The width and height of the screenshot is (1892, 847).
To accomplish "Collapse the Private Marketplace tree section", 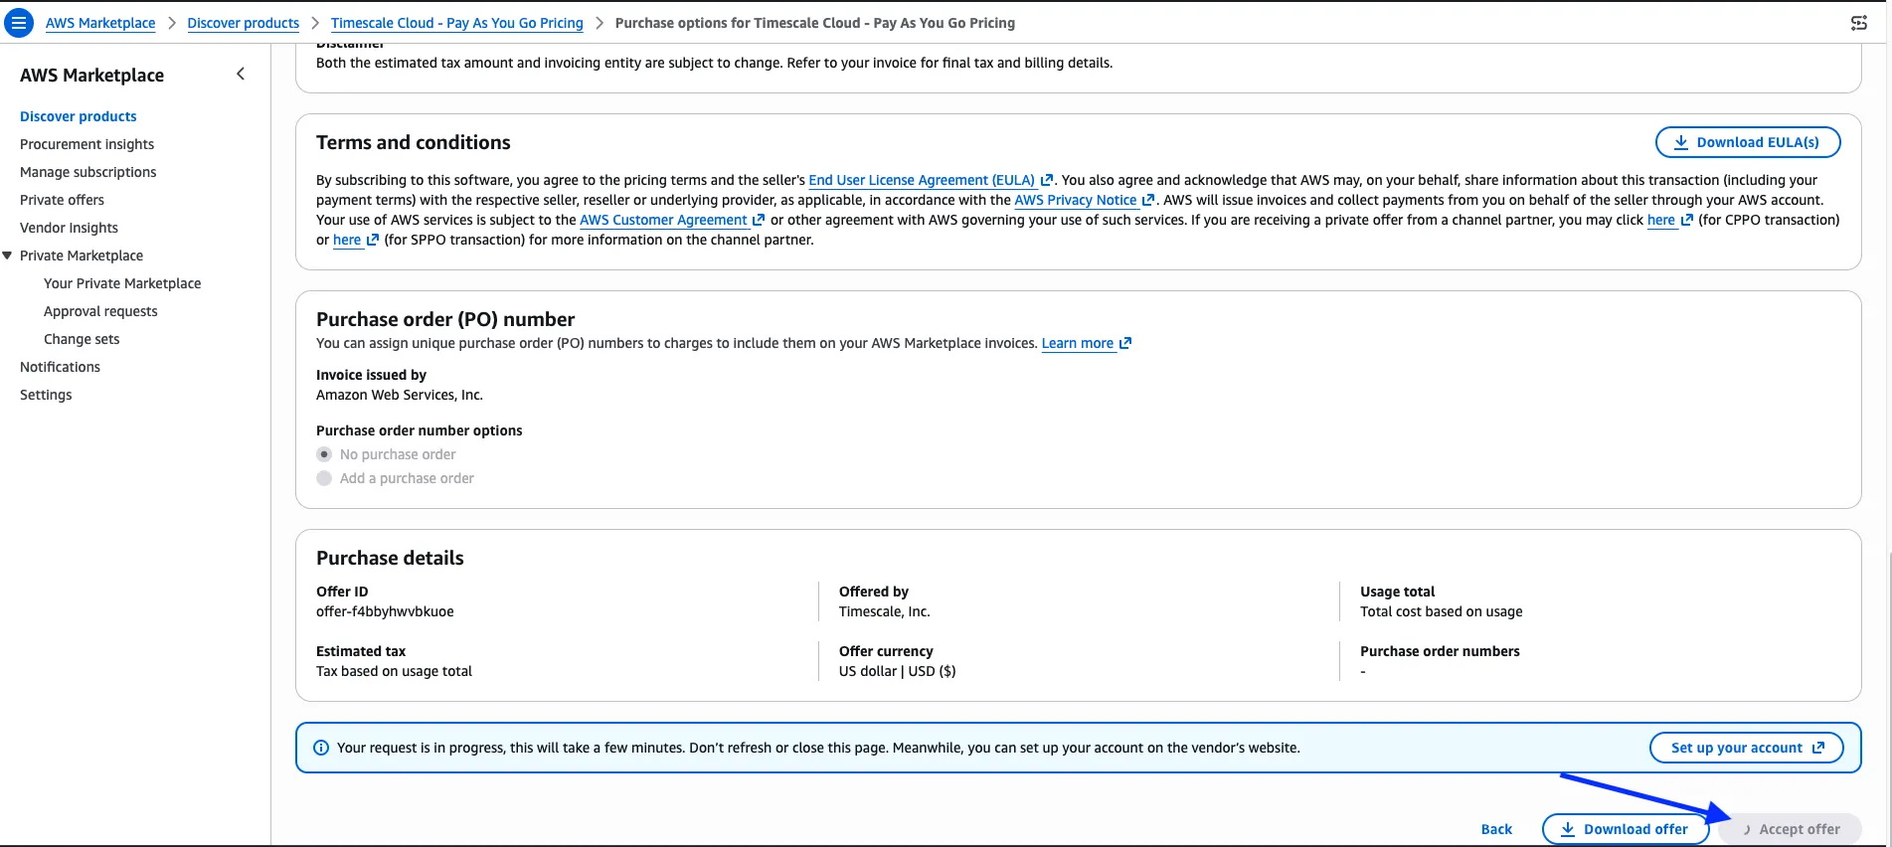I will click(8, 255).
